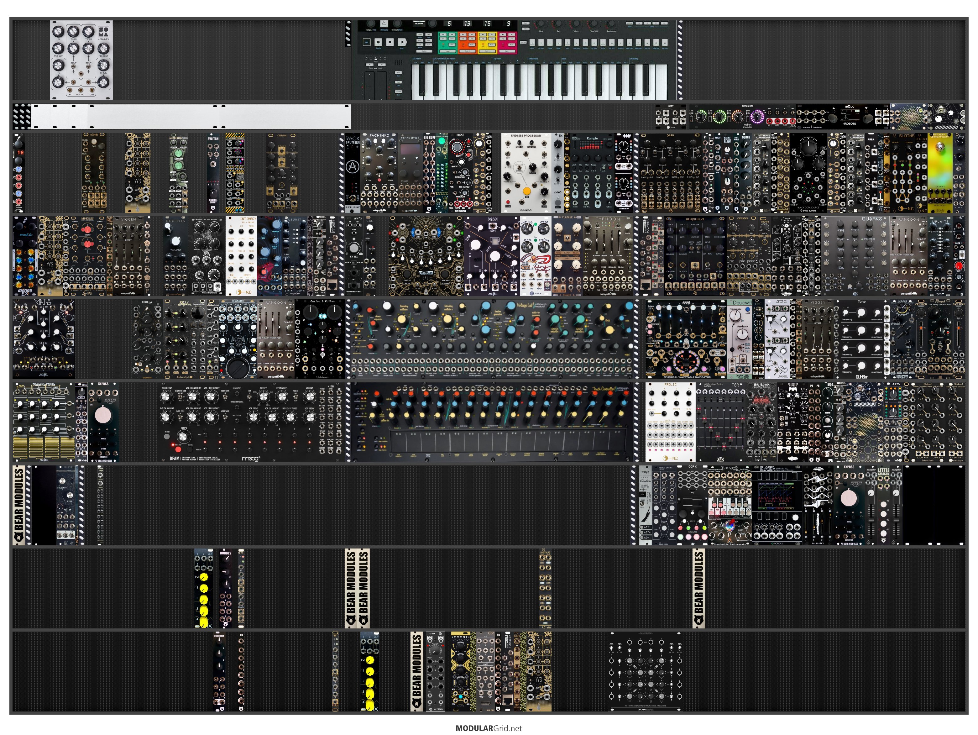Select the TYPHOON module

608,256
